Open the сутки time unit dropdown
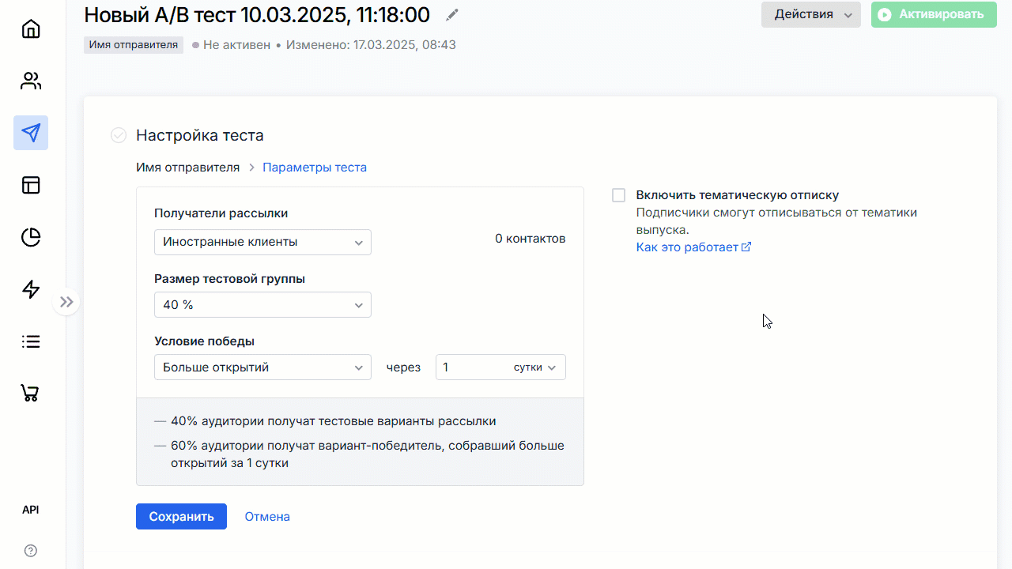 tap(534, 367)
